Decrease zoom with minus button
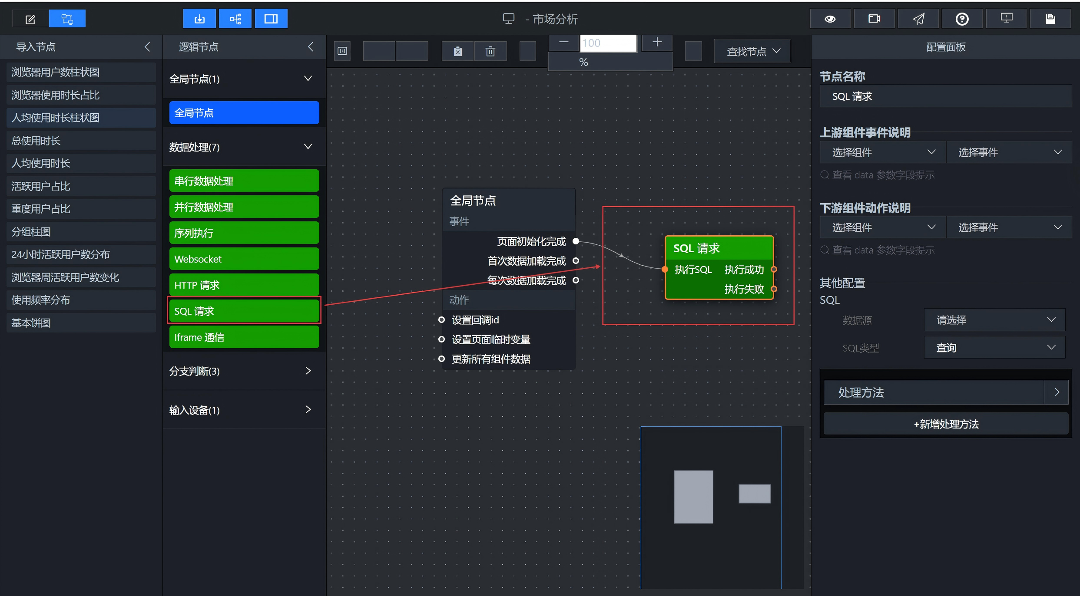1080x596 pixels. point(564,43)
